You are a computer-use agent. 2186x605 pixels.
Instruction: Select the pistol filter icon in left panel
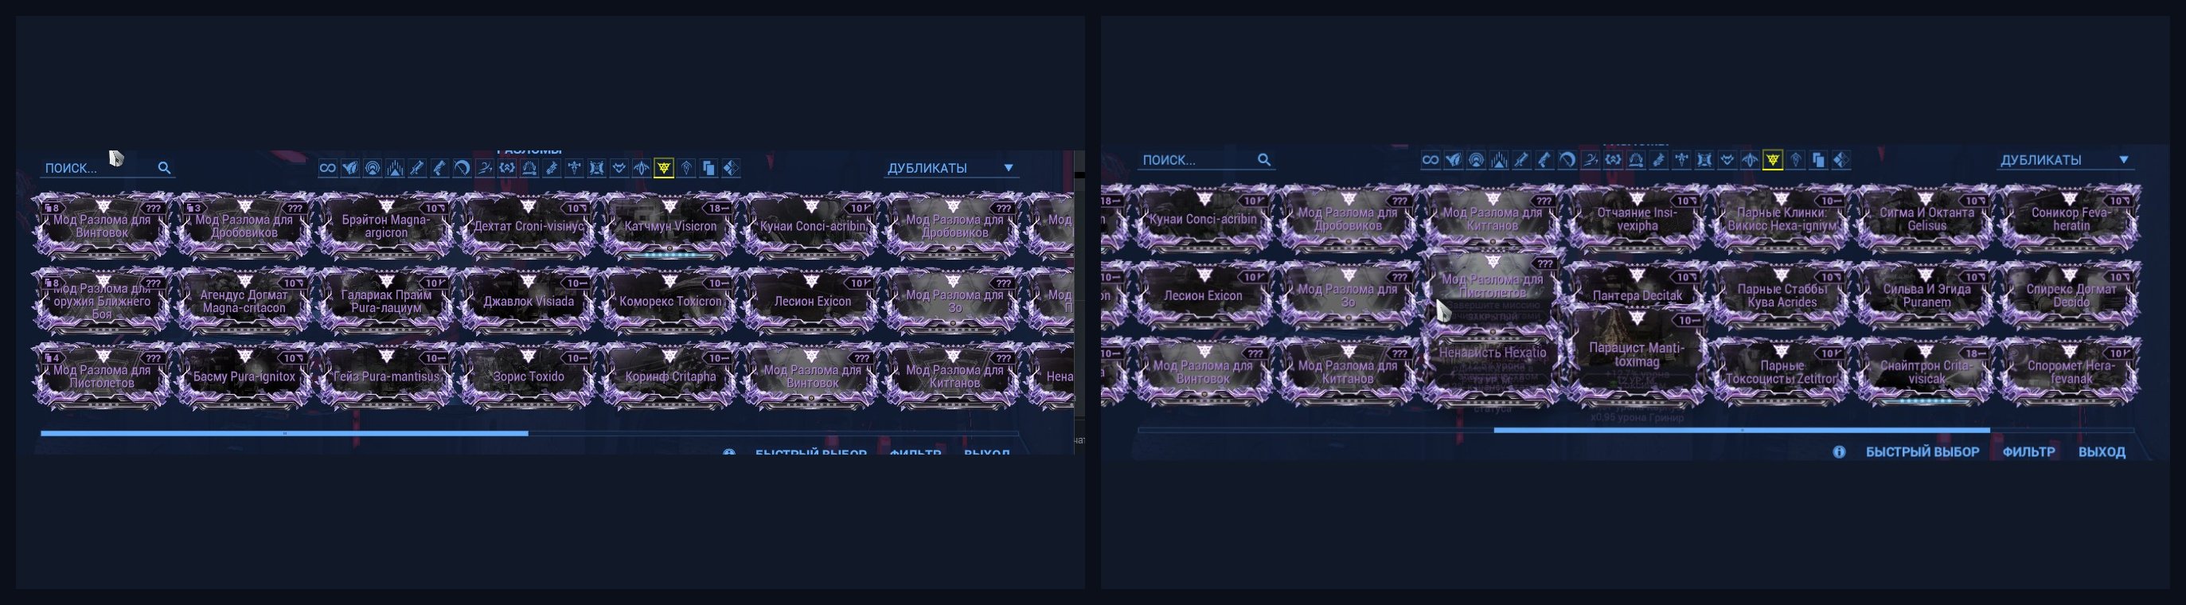pos(439,168)
